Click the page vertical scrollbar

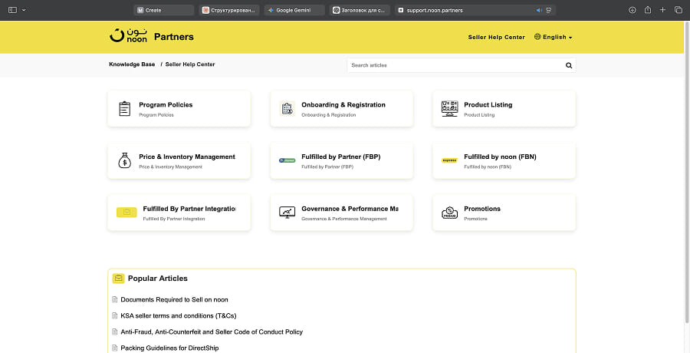[x=688, y=172]
